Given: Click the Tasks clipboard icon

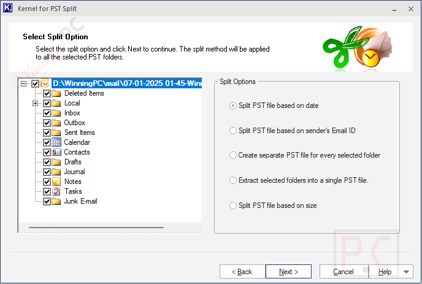Looking at the screenshot, I should point(56,191).
